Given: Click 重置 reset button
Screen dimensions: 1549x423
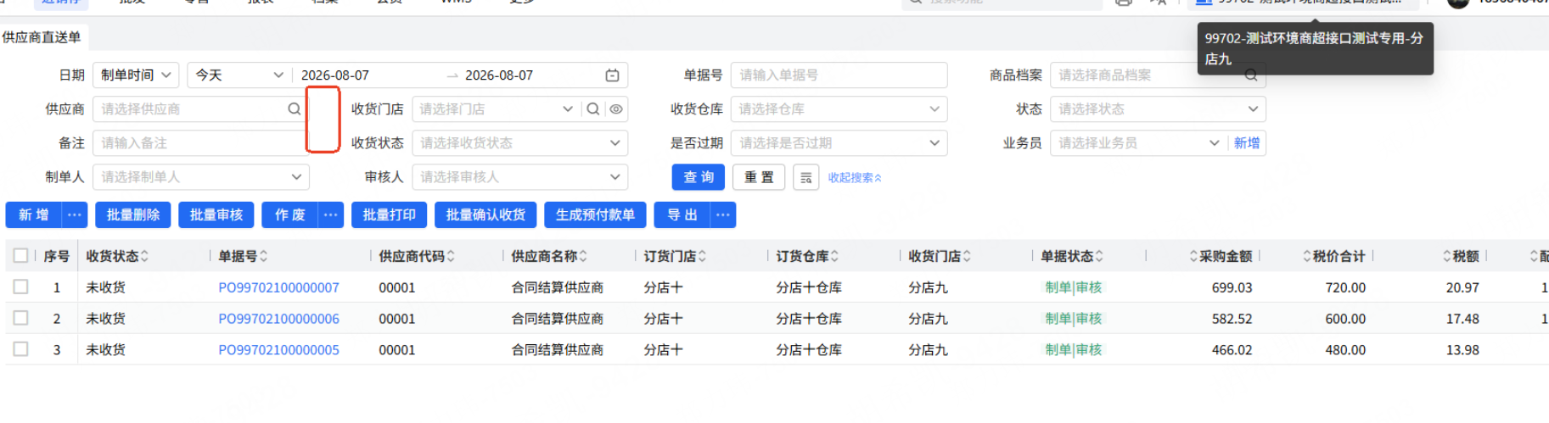Looking at the screenshot, I should (x=759, y=177).
